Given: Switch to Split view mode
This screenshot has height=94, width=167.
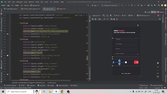Looking at the screenshot, I should (154, 12).
